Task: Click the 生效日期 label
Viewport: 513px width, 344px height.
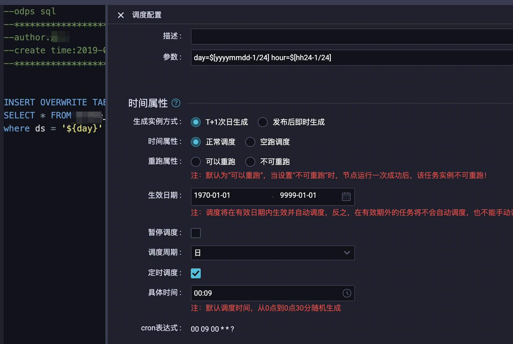Action: [165, 195]
